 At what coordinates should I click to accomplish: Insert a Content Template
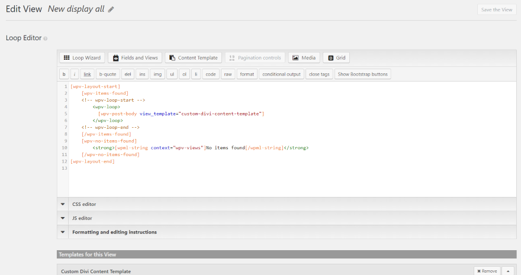pyautogui.click(x=193, y=58)
